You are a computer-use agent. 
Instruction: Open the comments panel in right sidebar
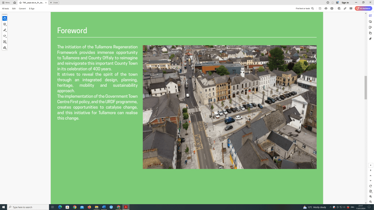tap(370, 22)
